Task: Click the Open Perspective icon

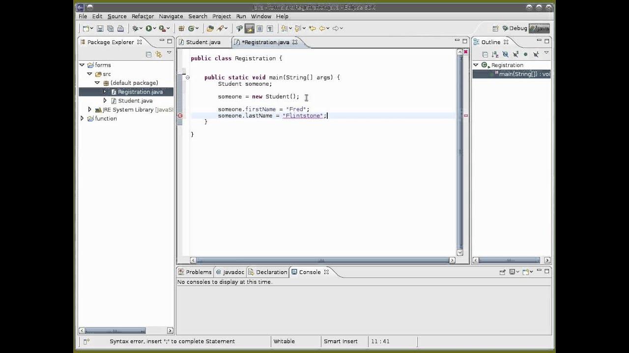Action: pyautogui.click(x=495, y=28)
